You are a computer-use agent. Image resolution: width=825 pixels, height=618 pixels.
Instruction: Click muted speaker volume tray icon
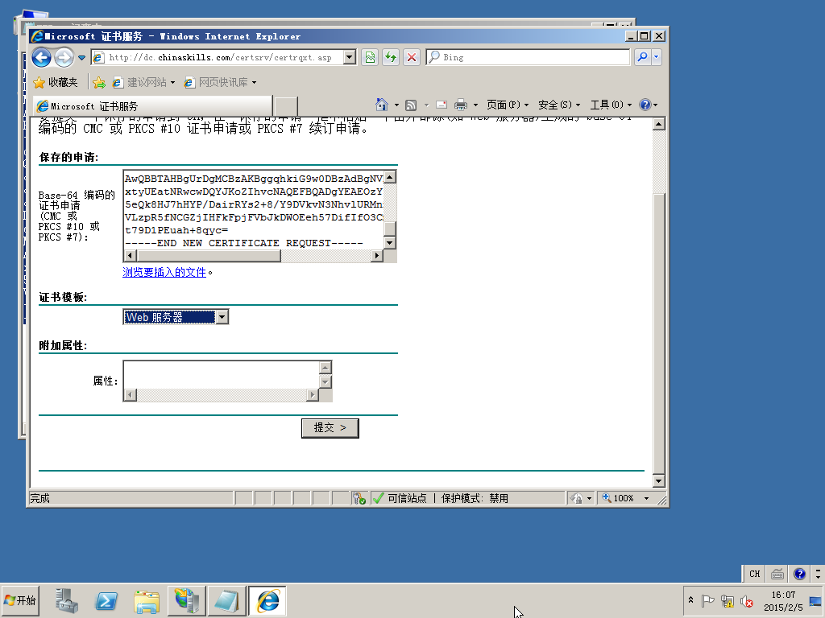click(747, 600)
